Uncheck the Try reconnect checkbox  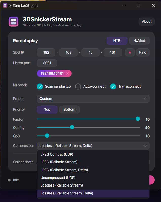pos(113,87)
